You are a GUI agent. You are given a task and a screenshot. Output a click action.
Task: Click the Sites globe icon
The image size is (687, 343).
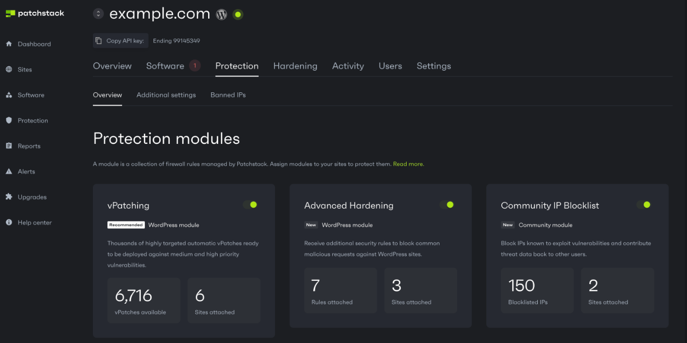click(x=8, y=70)
